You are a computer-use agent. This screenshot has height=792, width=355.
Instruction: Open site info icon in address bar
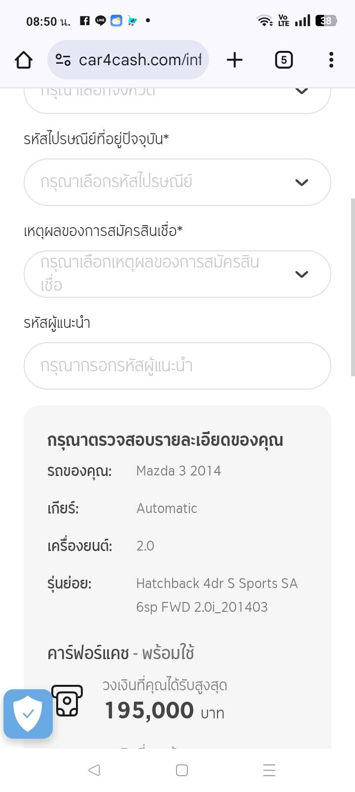[63, 60]
